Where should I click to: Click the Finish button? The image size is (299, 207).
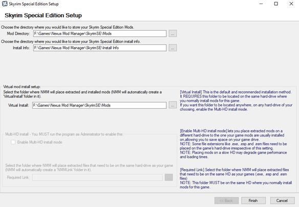click(253, 200)
